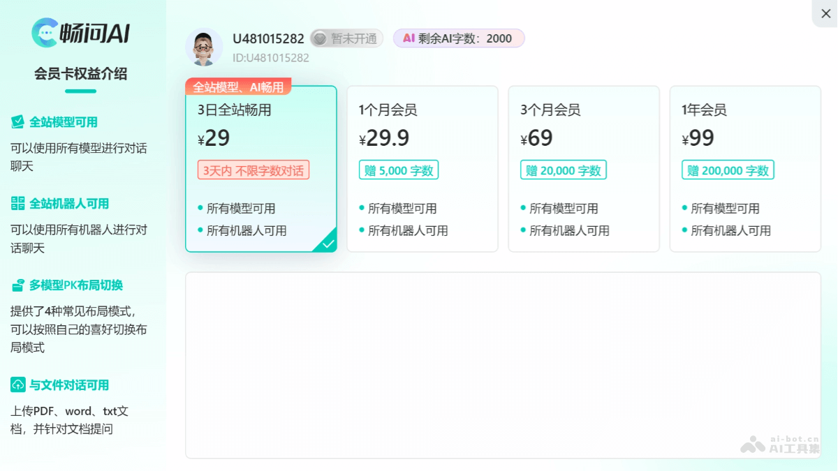Select the 1个月会员 plan card

422,167
